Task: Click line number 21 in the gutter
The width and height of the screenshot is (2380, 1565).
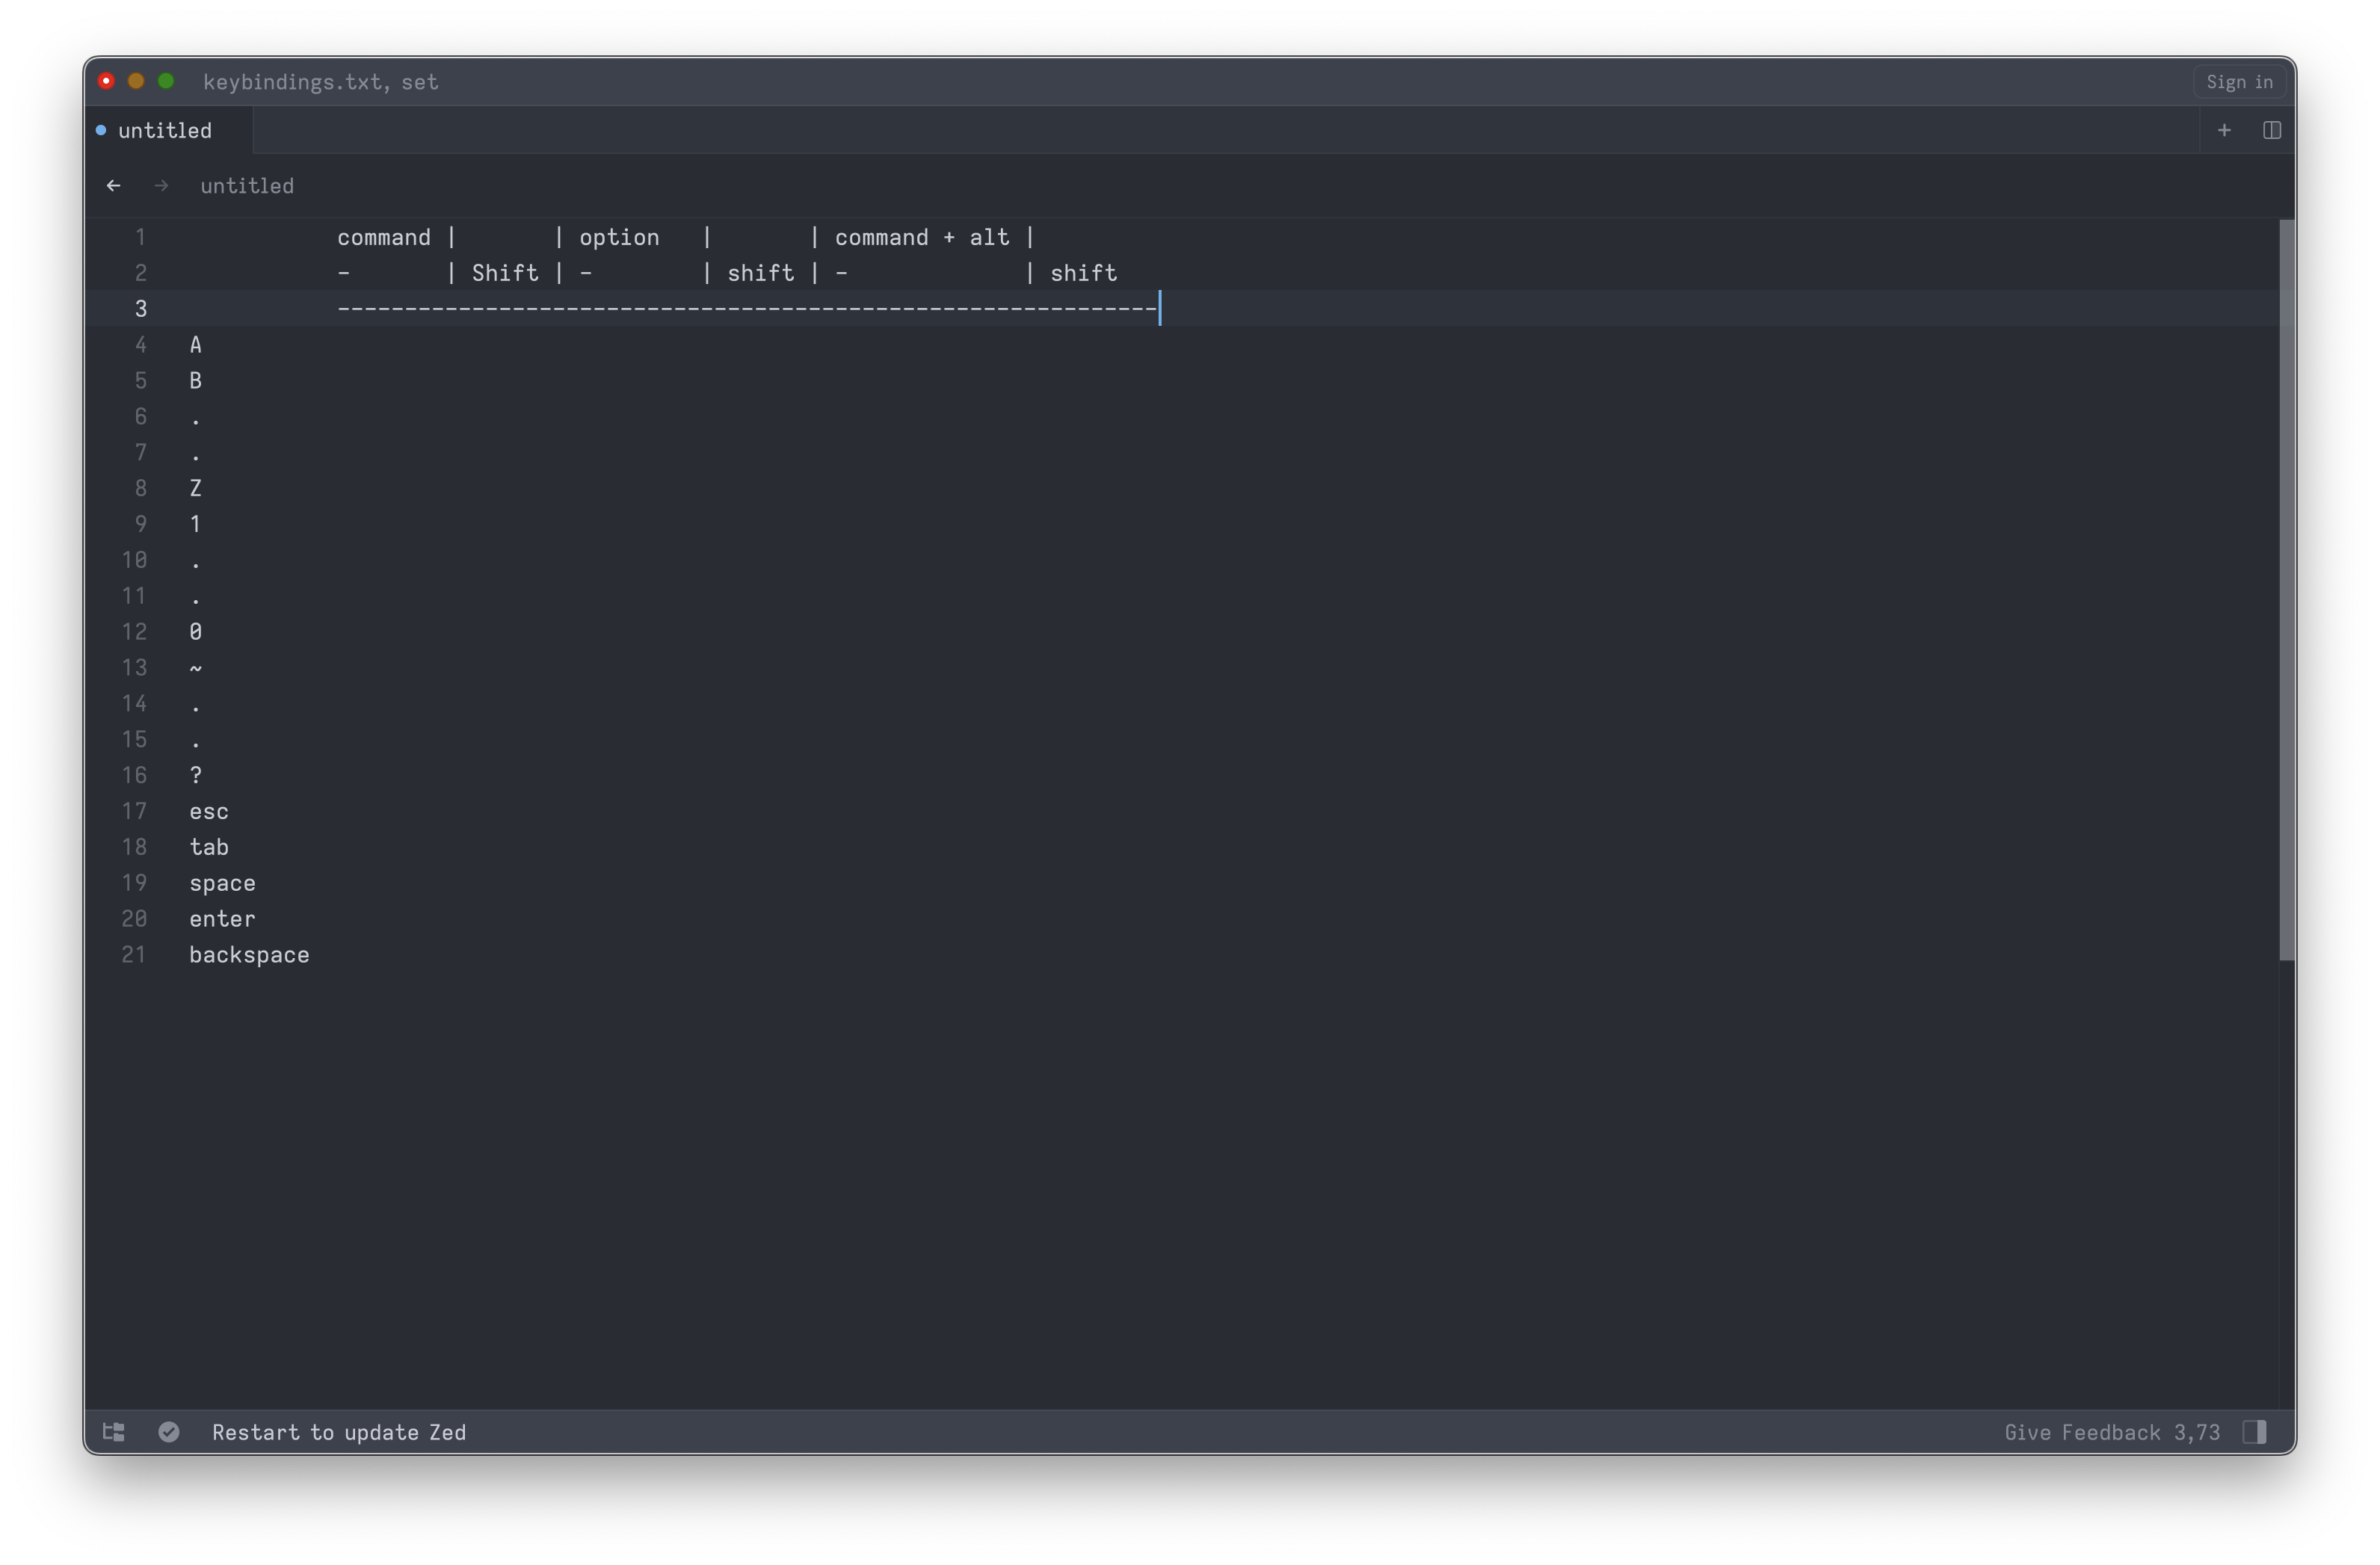Action: point(134,955)
